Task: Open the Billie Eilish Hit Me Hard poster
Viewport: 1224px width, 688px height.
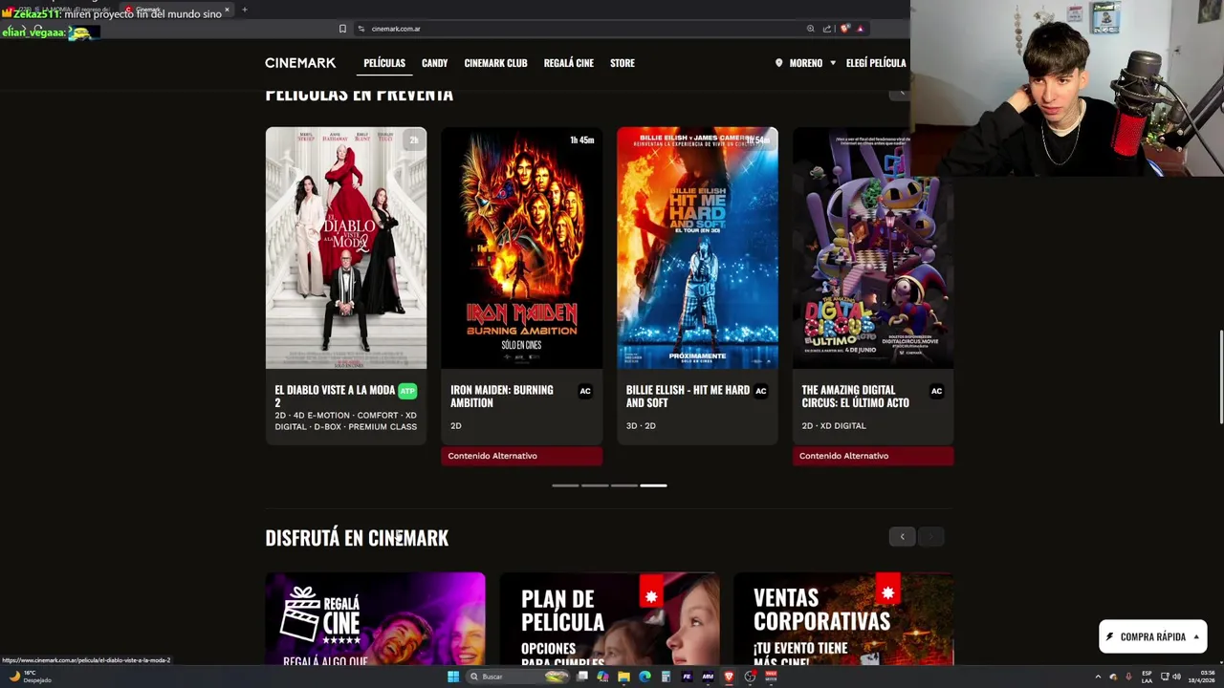Action: point(697,247)
